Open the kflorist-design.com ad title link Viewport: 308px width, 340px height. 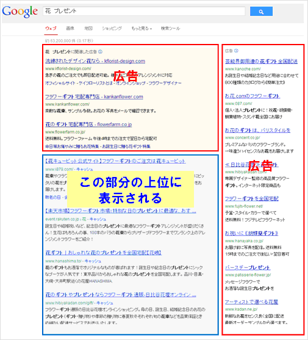point(95,61)
